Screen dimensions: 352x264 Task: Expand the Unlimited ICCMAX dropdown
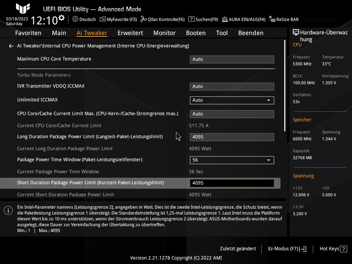[232, 100]
